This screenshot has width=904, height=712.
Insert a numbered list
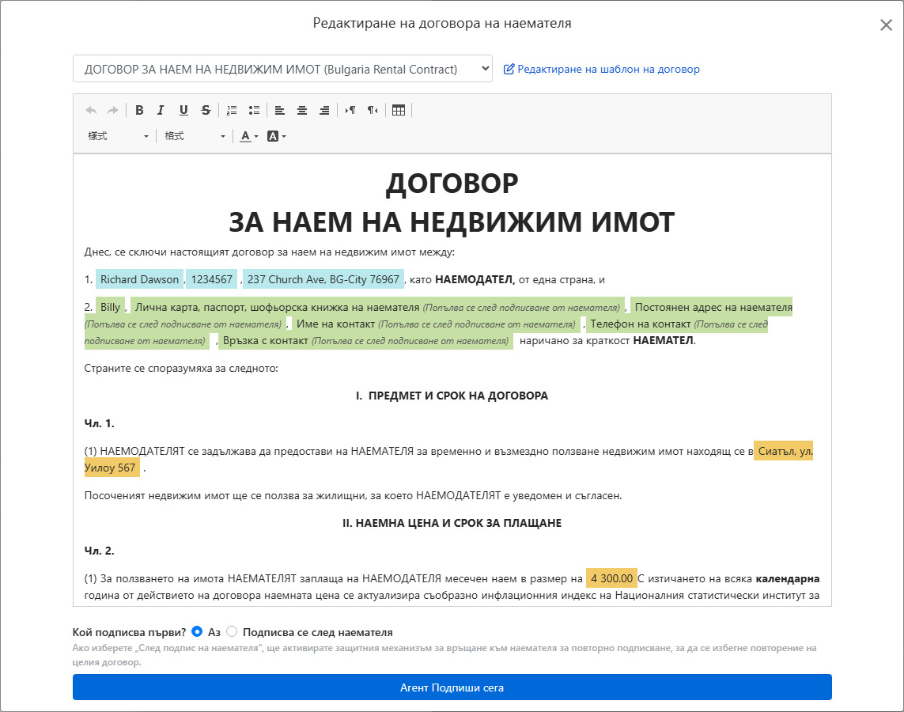[232, 110]
